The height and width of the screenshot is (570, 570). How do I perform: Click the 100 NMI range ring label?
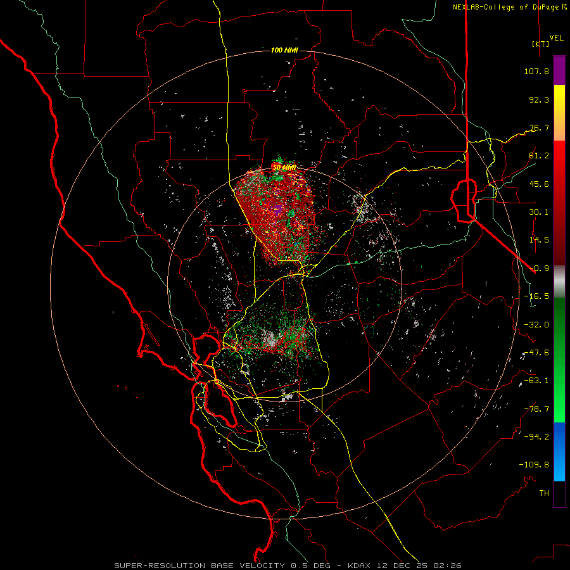[x=284, y=50]
